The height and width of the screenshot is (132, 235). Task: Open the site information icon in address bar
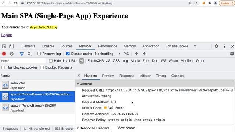(x=22, y=3)
